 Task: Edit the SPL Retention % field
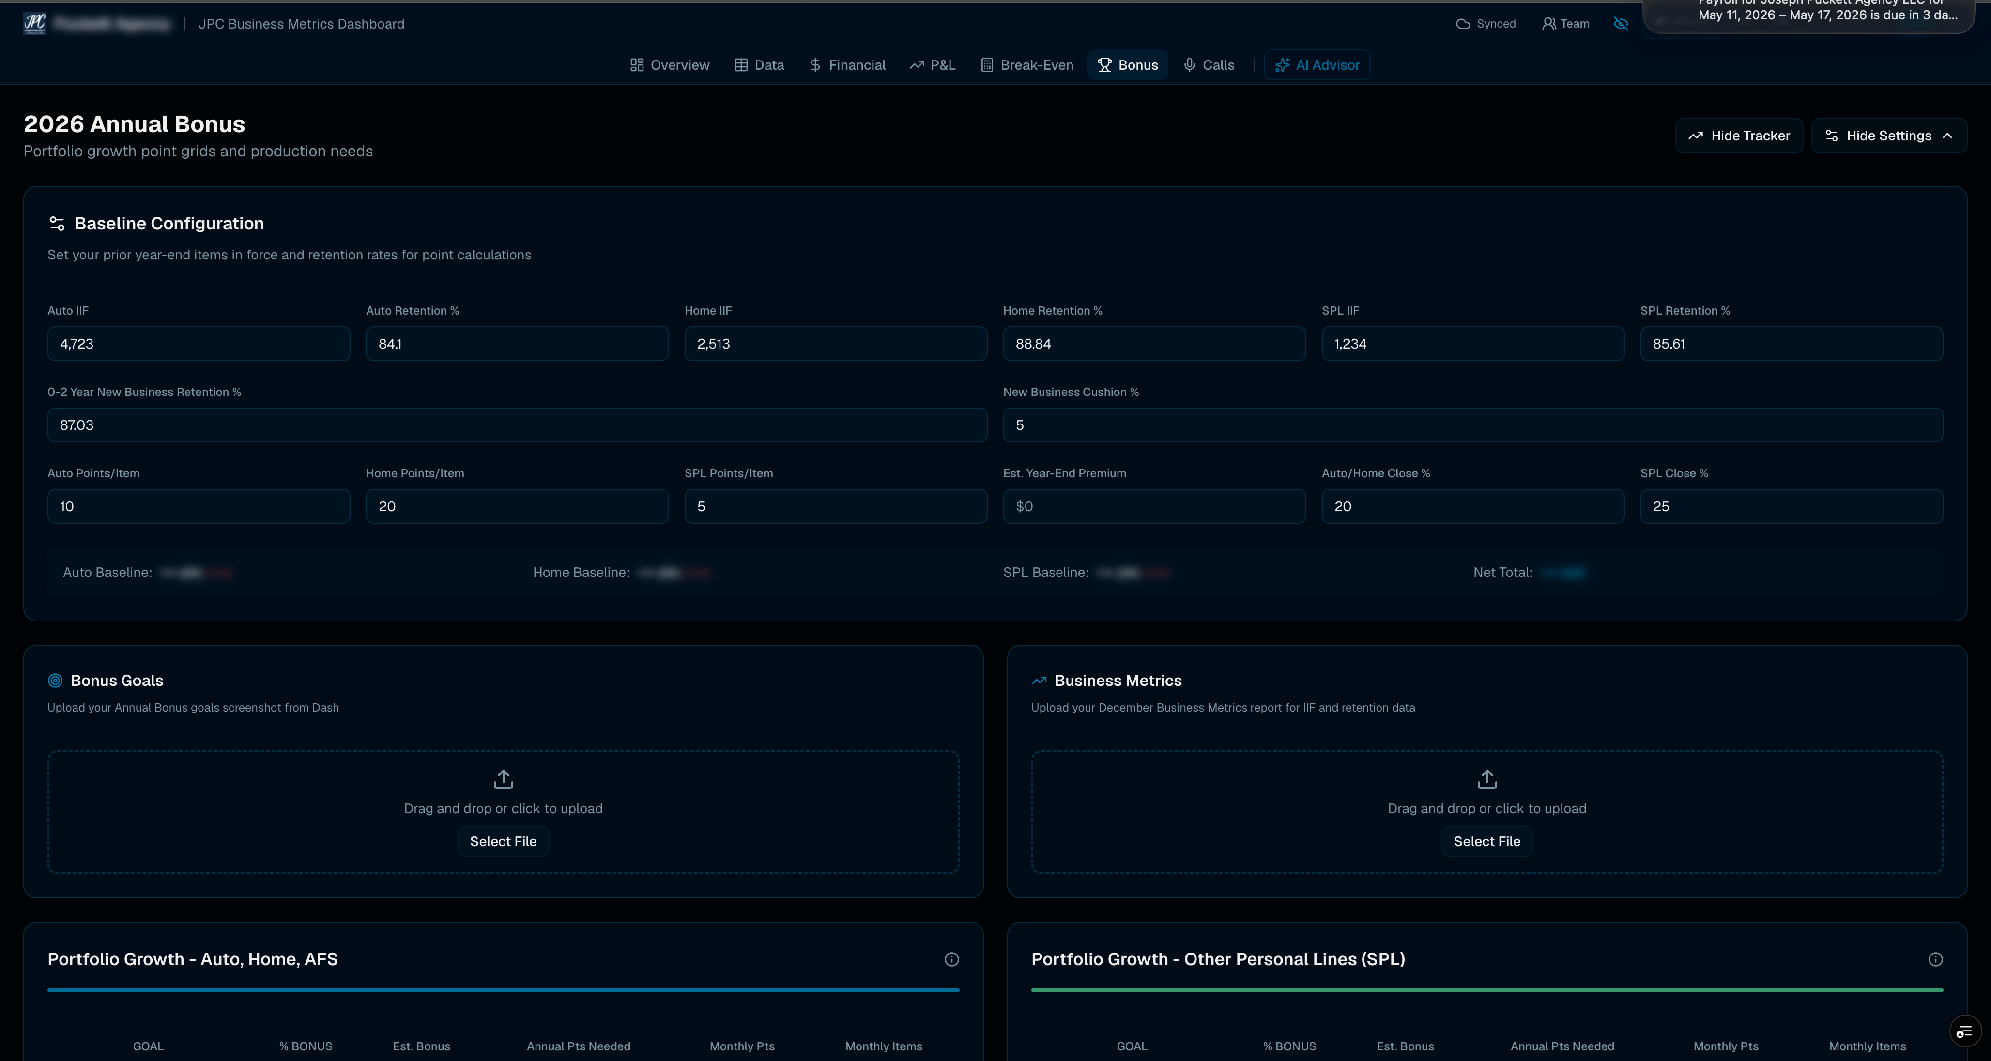tap(1792, 344)
